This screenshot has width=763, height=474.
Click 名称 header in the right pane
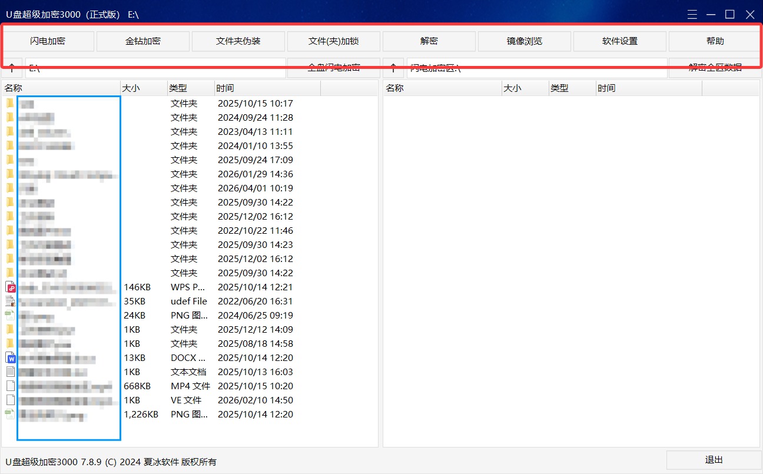click(x=443, y=88)
